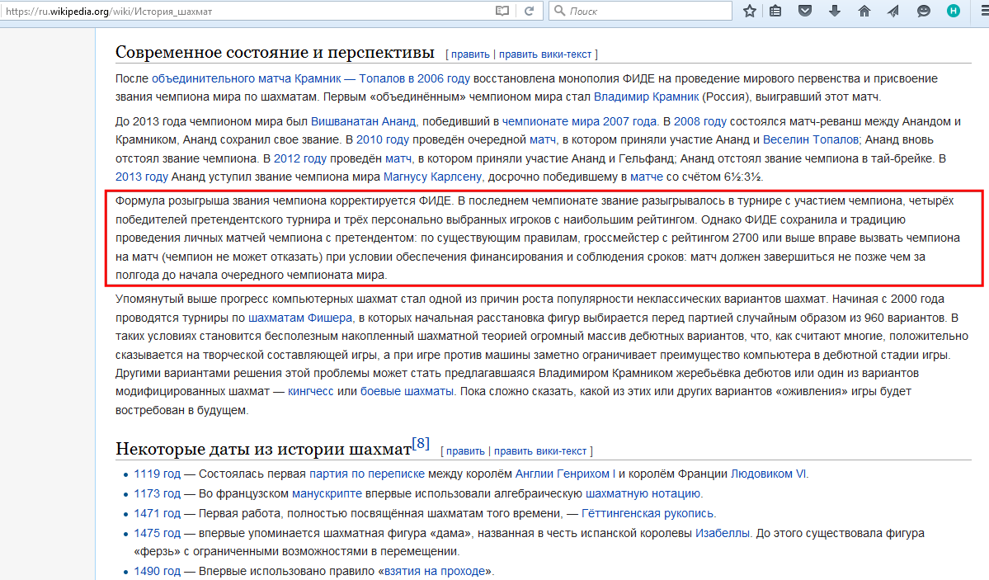Click править next to Некоторые даты heading
This screenshot has height=580, width=989.
pos(465,451)
